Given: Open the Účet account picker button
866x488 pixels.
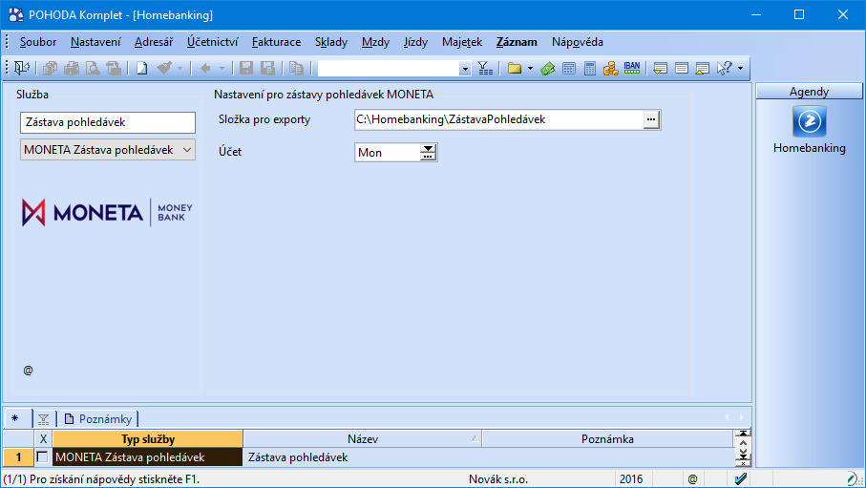Looking at the screenshot, I should (x=428, y=152).
